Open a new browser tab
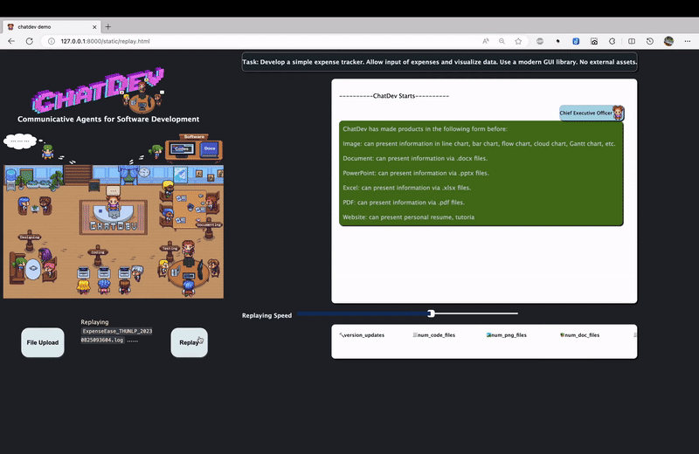The image size is (699, 454). [x=107, y=27]
